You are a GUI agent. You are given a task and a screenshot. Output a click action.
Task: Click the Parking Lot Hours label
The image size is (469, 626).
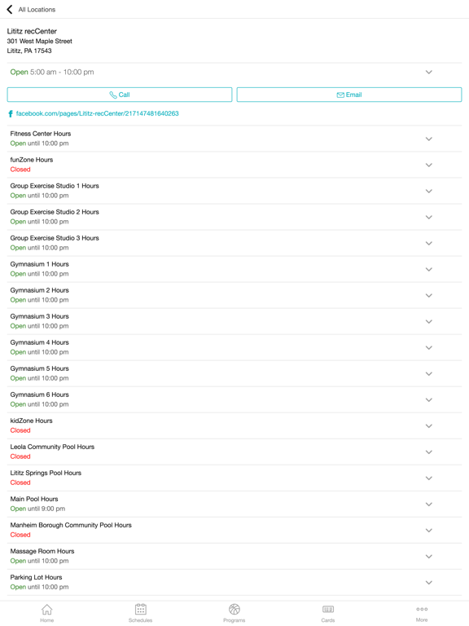37,577
